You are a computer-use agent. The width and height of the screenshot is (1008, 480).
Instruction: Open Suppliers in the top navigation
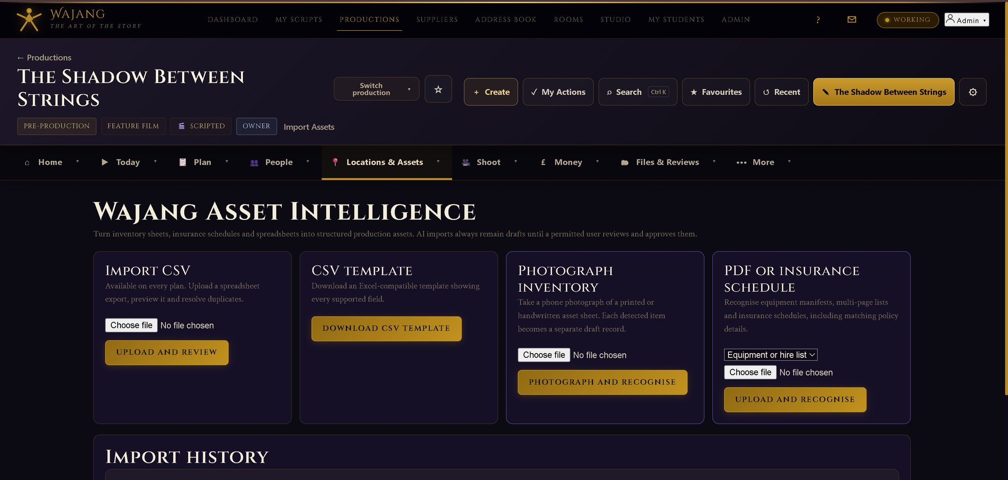click(437, 20)
